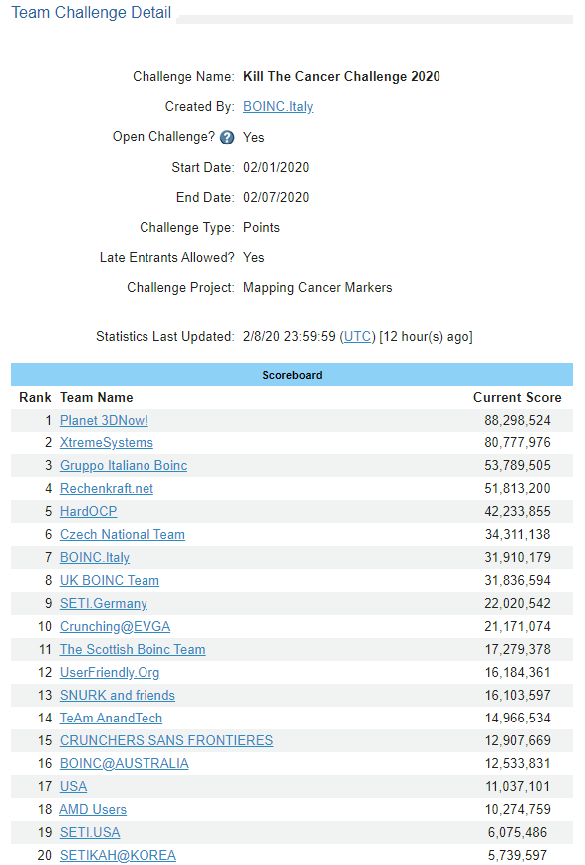Select Czech National Team link

(x=123, y=534)
